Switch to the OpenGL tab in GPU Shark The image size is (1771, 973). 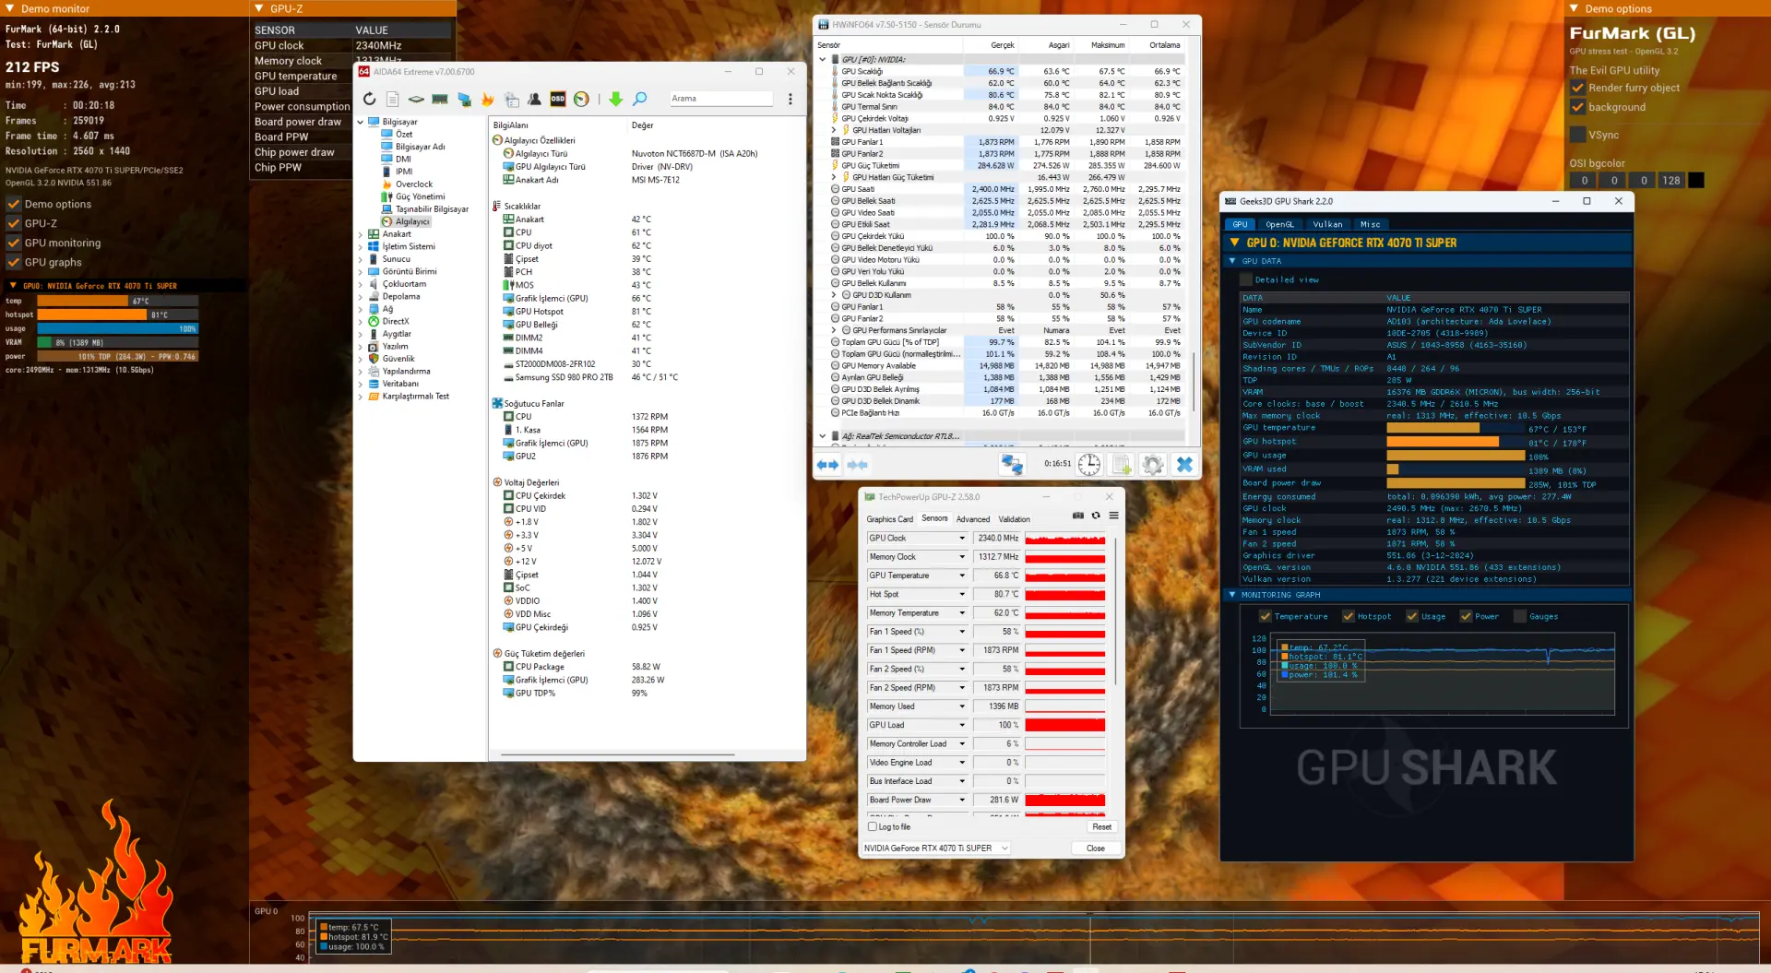1279,224
